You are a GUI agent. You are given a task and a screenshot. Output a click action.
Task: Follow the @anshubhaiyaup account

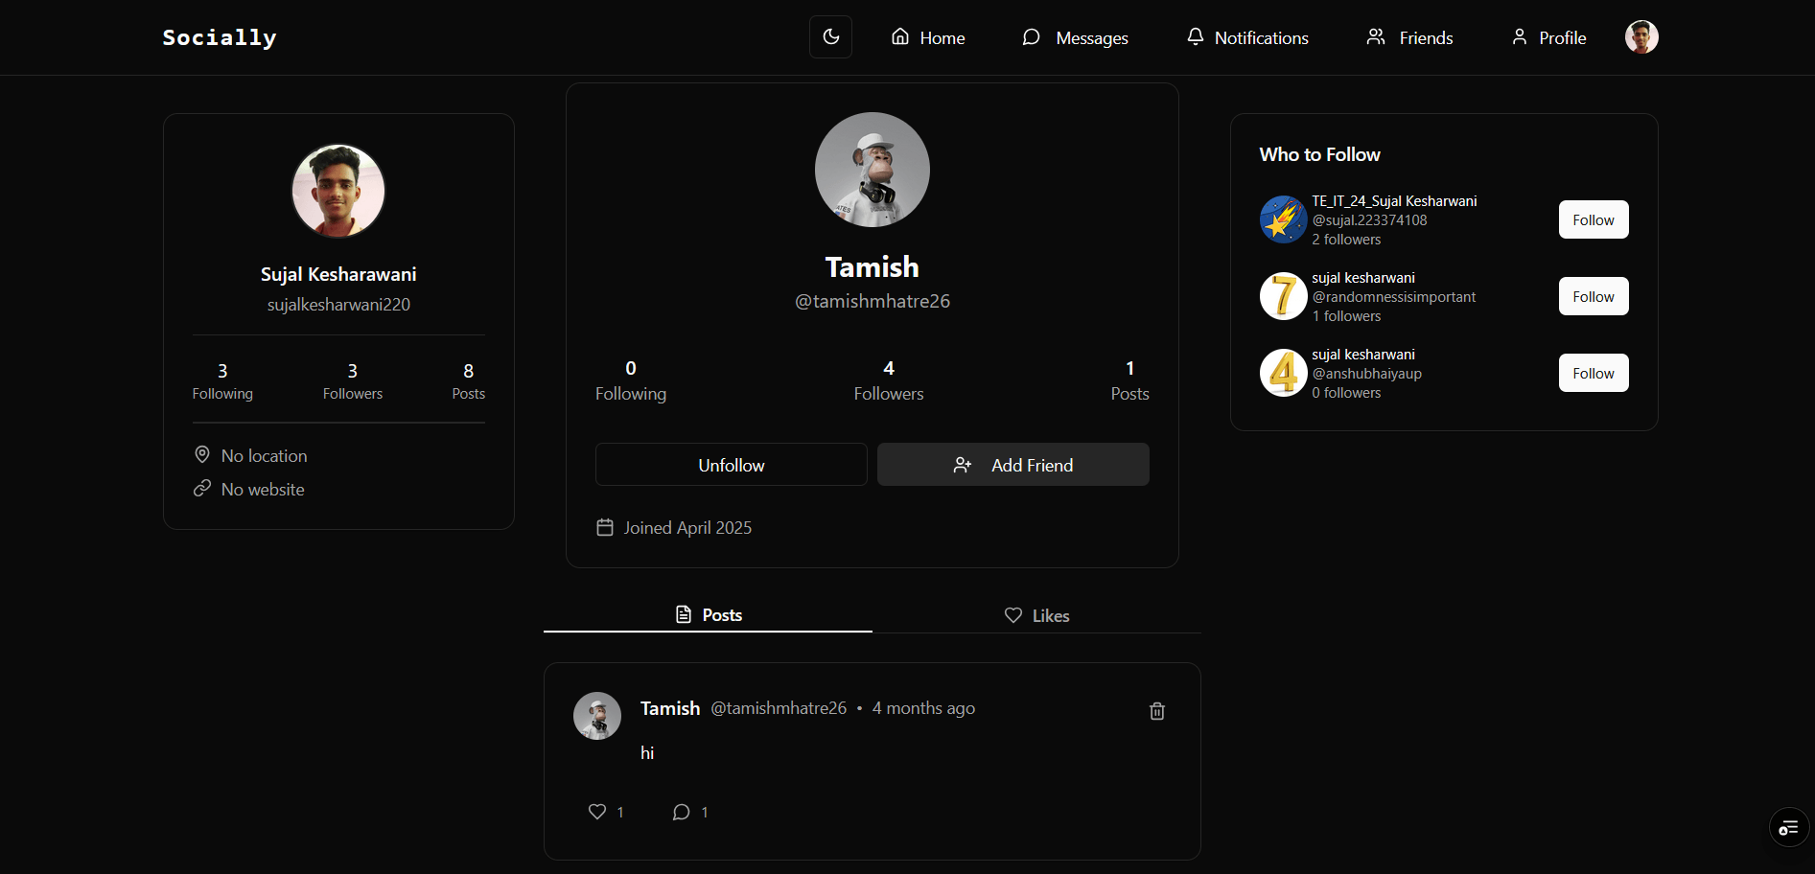pyautogui.click(x=1593, y=373)
